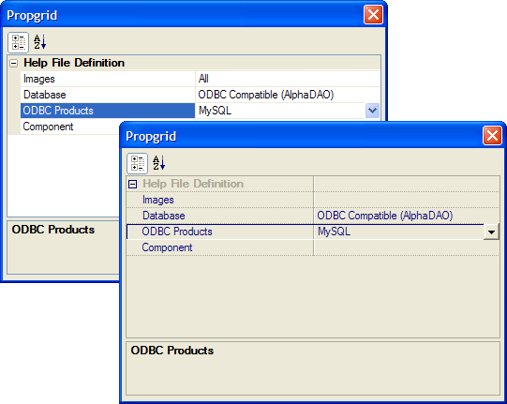Open MySQL dropdown arrow in back window
This screenshot has height=404, width=507.
pos(372,111)
